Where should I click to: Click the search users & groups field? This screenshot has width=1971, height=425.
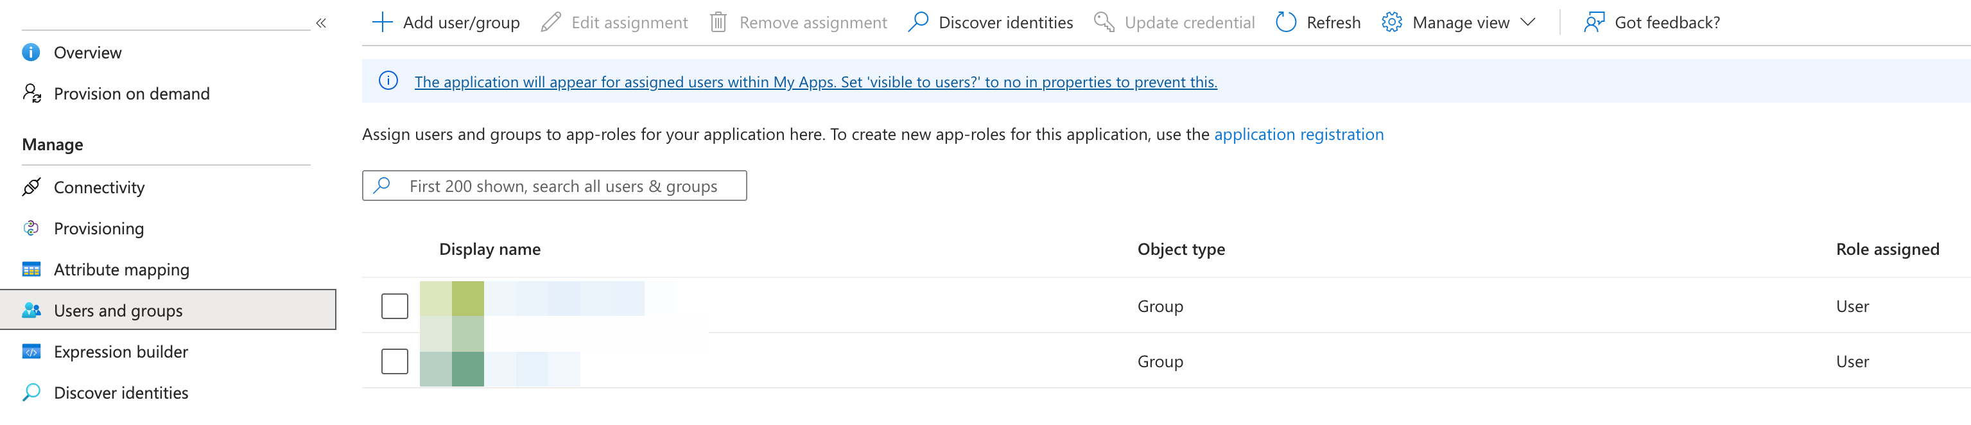coord(555,186)
